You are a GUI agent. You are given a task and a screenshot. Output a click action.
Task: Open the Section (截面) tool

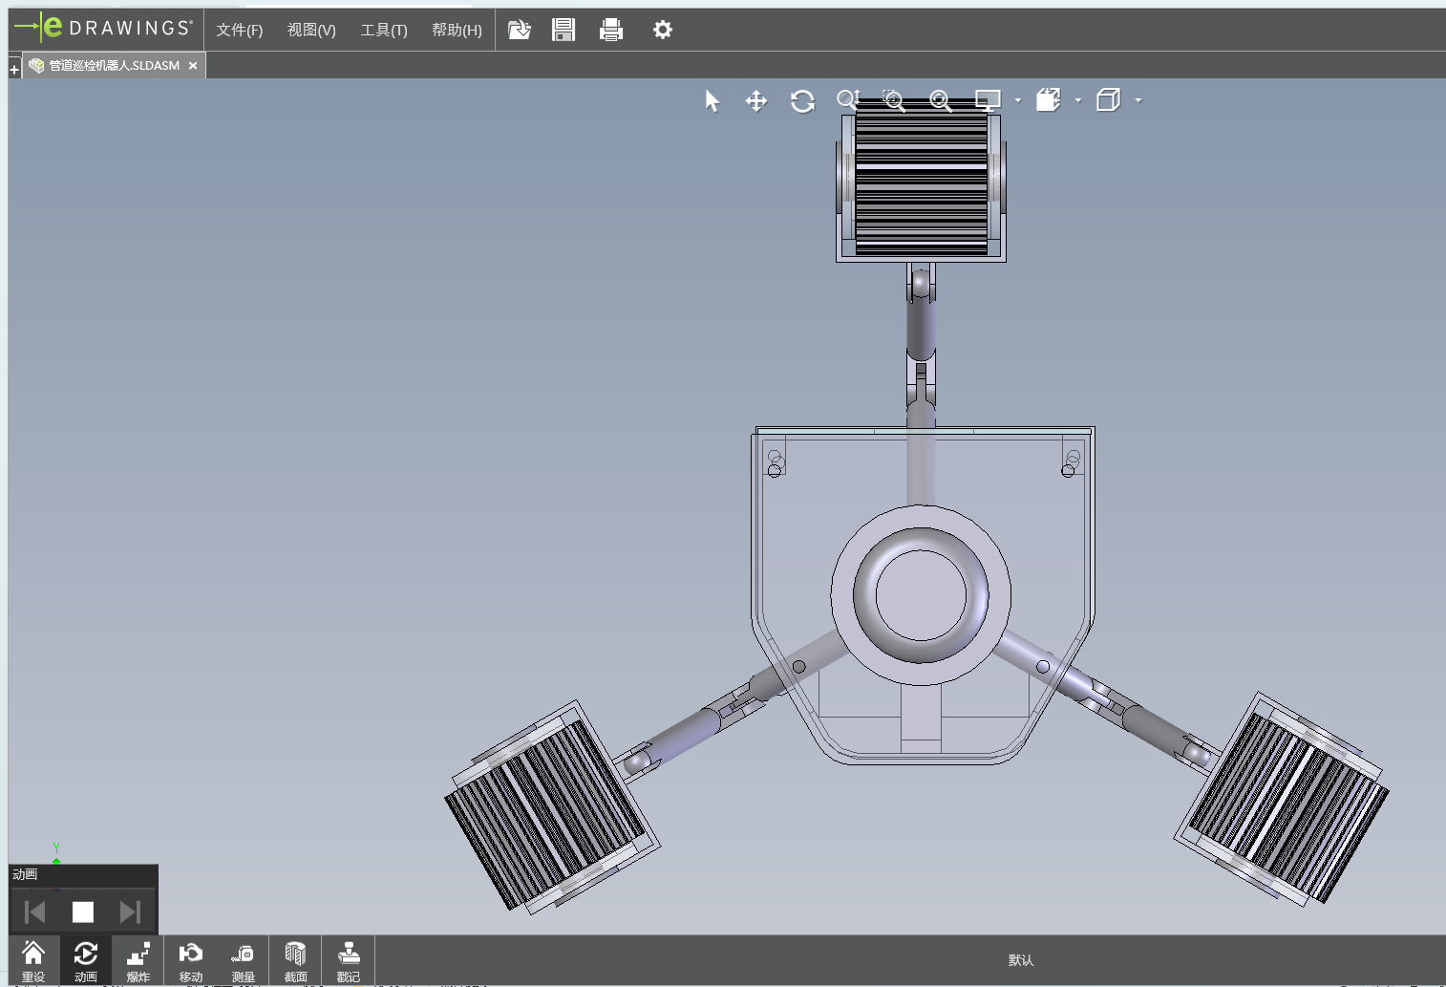point(295,960)
